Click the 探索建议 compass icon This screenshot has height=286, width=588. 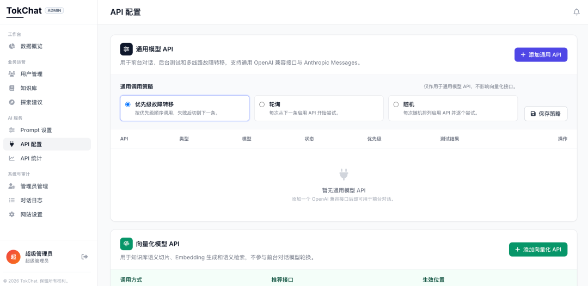click(12, 102)
